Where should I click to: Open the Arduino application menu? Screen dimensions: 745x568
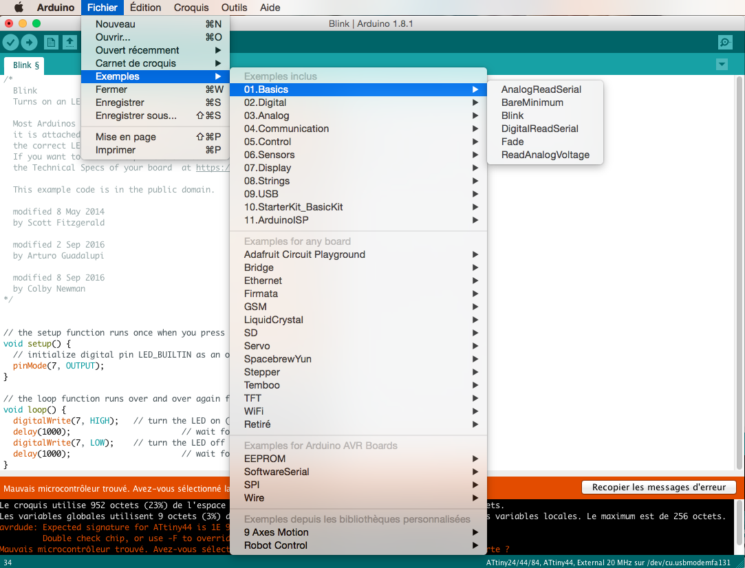point(56,7)
